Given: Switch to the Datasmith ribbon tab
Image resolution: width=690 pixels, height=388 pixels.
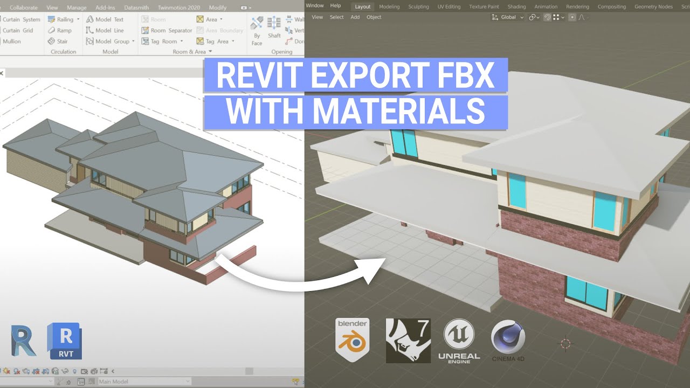Looking at the screenshot, I should pos(136,8).
